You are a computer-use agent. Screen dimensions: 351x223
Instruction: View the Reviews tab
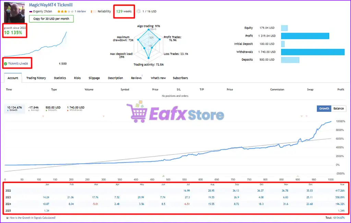tap(136, 78)
